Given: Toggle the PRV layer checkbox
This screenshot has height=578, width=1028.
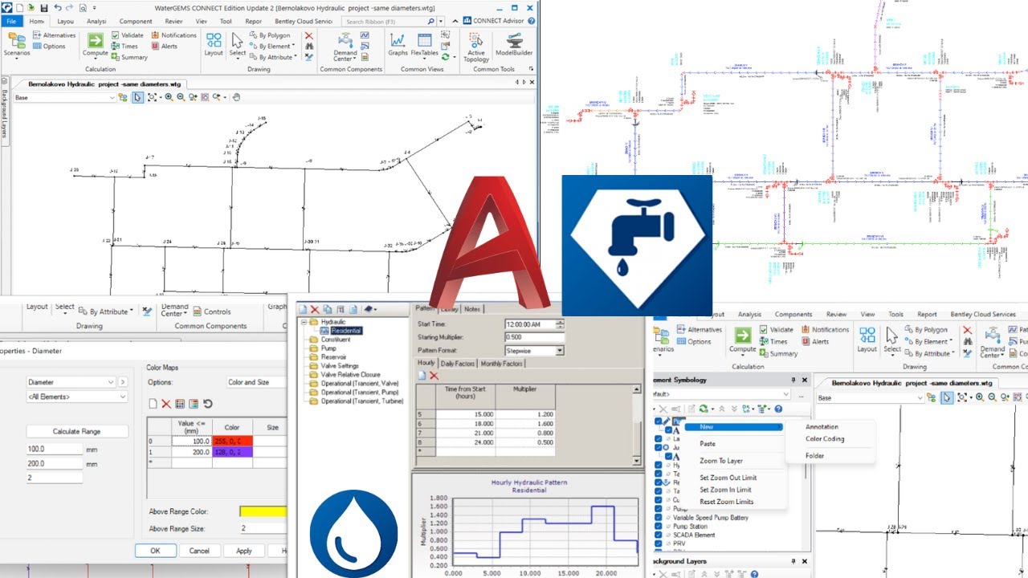Looking at the screenshot, I should tap(659, 543).
